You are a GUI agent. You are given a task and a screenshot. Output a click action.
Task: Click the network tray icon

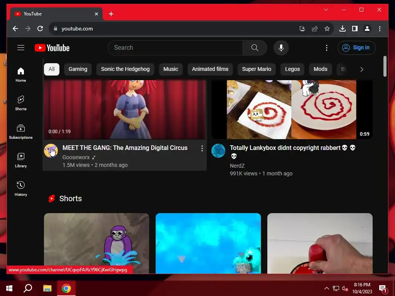point(336,288)
